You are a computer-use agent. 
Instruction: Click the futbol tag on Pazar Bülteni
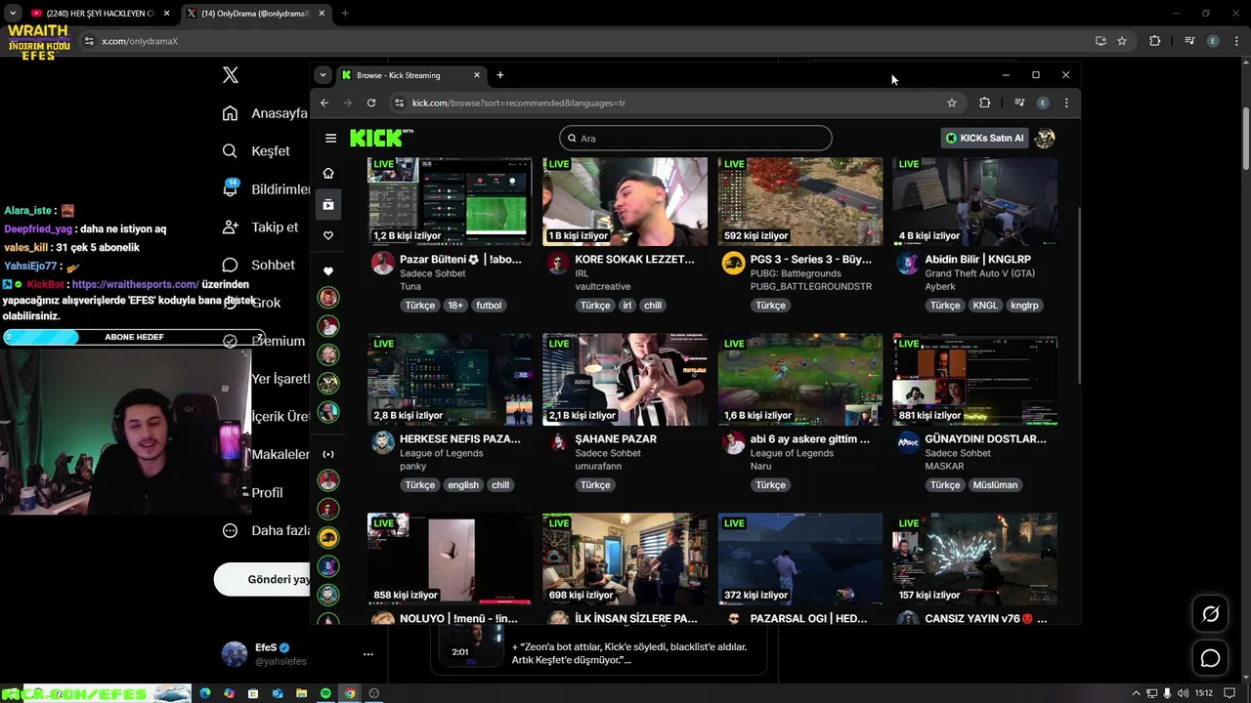489,306
